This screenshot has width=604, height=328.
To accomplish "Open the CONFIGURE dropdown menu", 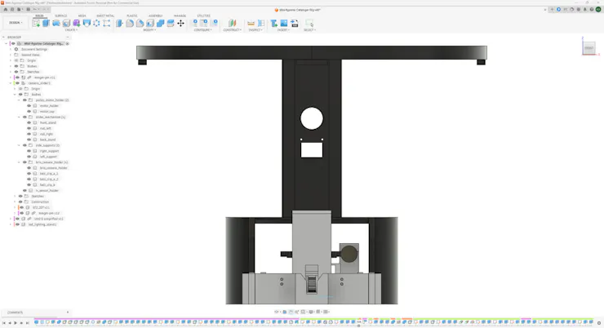I will [x=202, y=30].
